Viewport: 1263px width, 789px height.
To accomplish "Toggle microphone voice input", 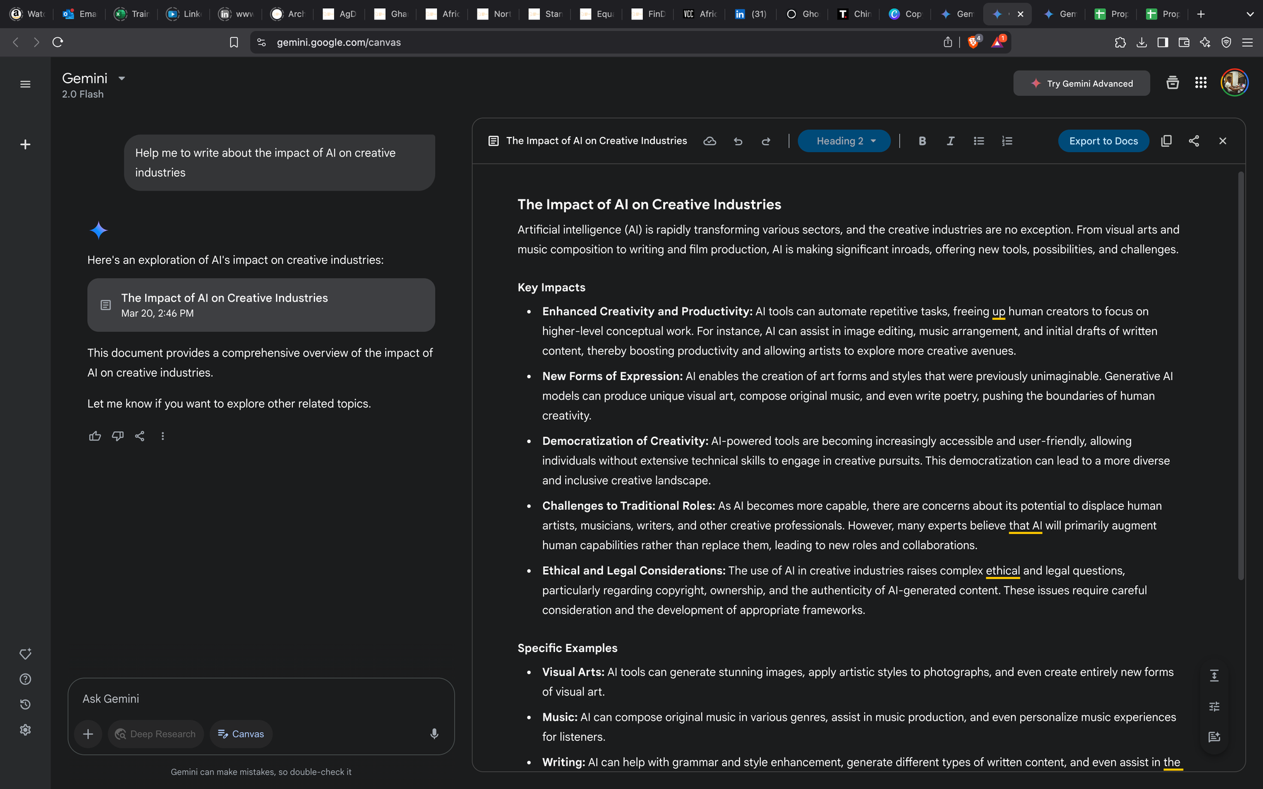I will (434, 734).
